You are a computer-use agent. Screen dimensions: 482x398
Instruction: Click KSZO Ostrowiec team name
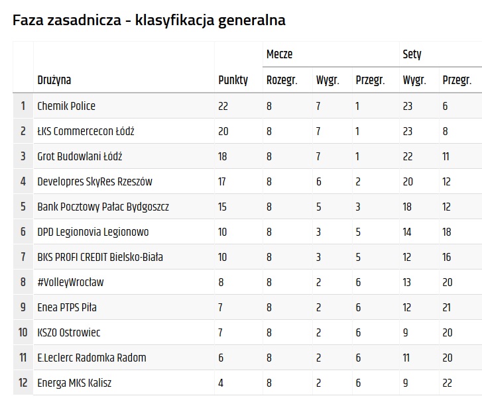point(69,332)
